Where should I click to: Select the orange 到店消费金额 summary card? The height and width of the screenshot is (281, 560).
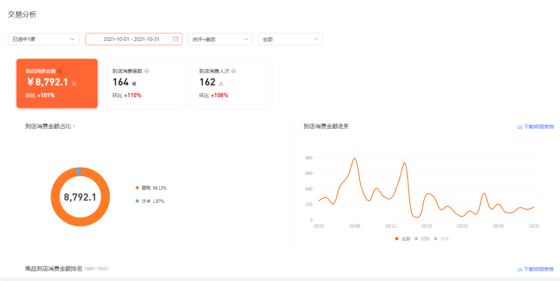point(57,83)
